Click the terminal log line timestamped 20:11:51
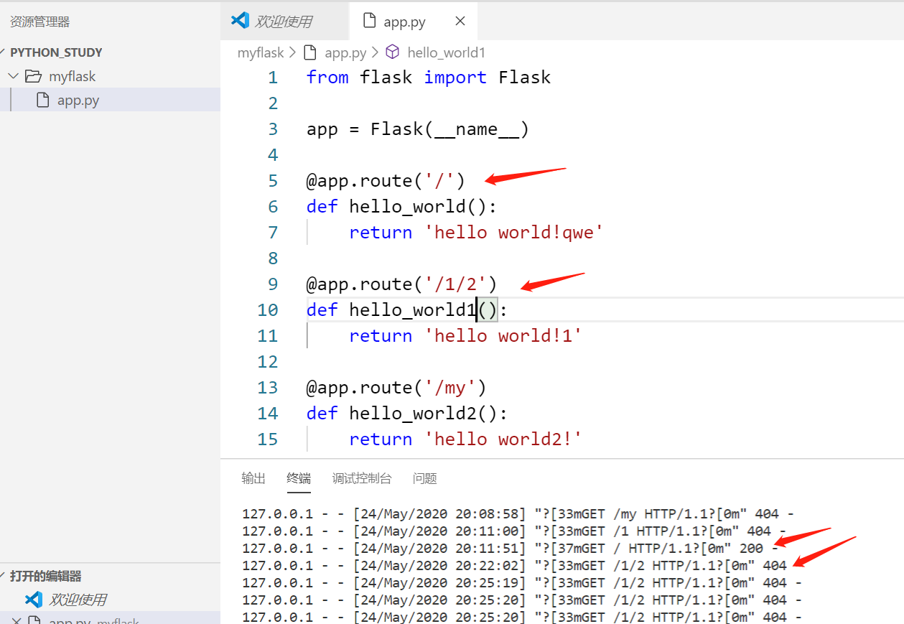This screenshot has width=904, height=624. 510,549
